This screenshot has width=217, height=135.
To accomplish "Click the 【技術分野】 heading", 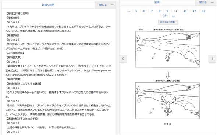I will [13, 18].
